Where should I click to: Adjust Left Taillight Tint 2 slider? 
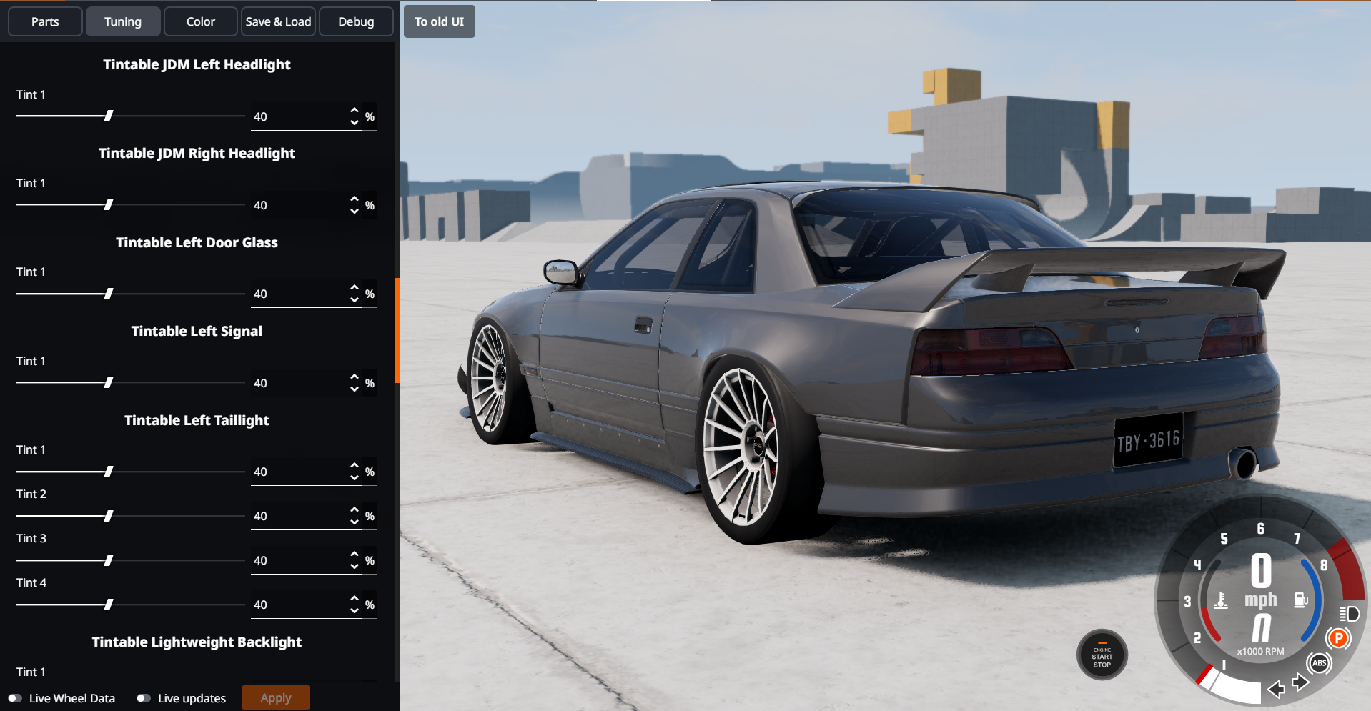point(130,516)
